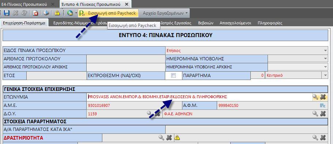Open the Αρχείο Εργαζομένων dropdown menu
The width and height of the screenshot is (333, 144).
pyautogui.click(x=165, y=13)
